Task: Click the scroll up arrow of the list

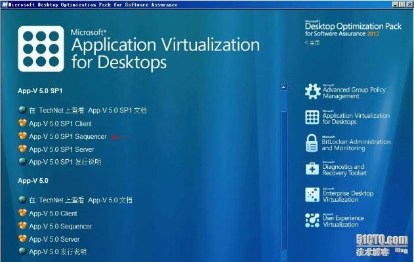Action: (x=284, y=86)
